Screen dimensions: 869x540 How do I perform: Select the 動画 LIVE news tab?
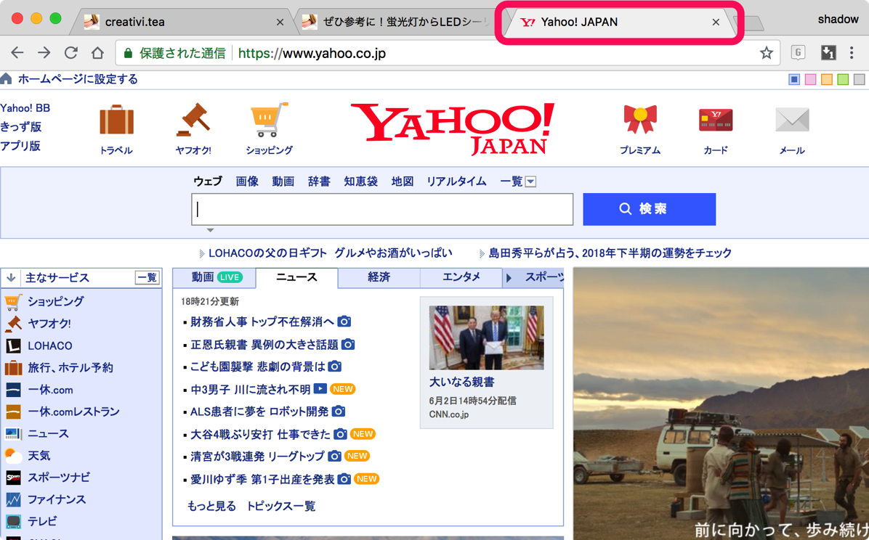(x=216, y=277)
